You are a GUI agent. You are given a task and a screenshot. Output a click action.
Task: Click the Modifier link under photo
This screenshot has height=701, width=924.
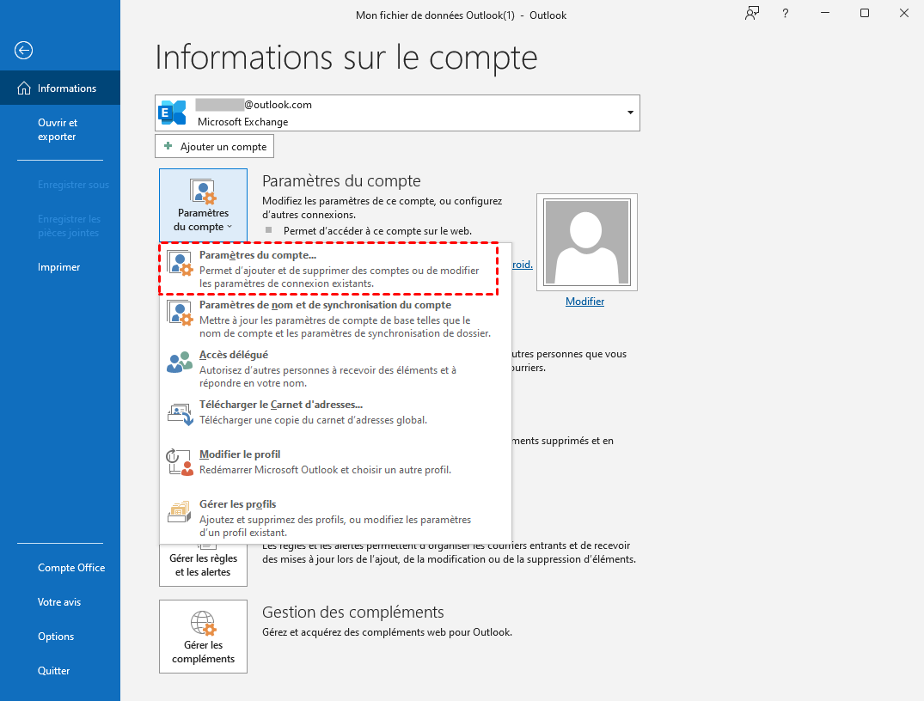(584, 302)
